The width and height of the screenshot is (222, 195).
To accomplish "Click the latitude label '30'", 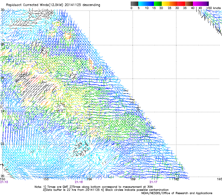I will point(2,10).
